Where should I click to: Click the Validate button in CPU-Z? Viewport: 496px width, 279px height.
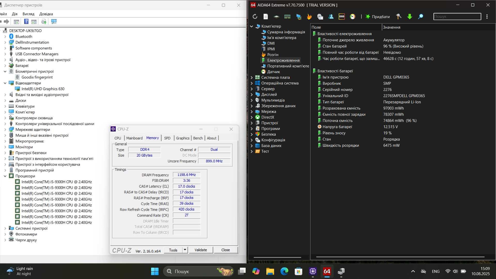click(x=201, y=250)
